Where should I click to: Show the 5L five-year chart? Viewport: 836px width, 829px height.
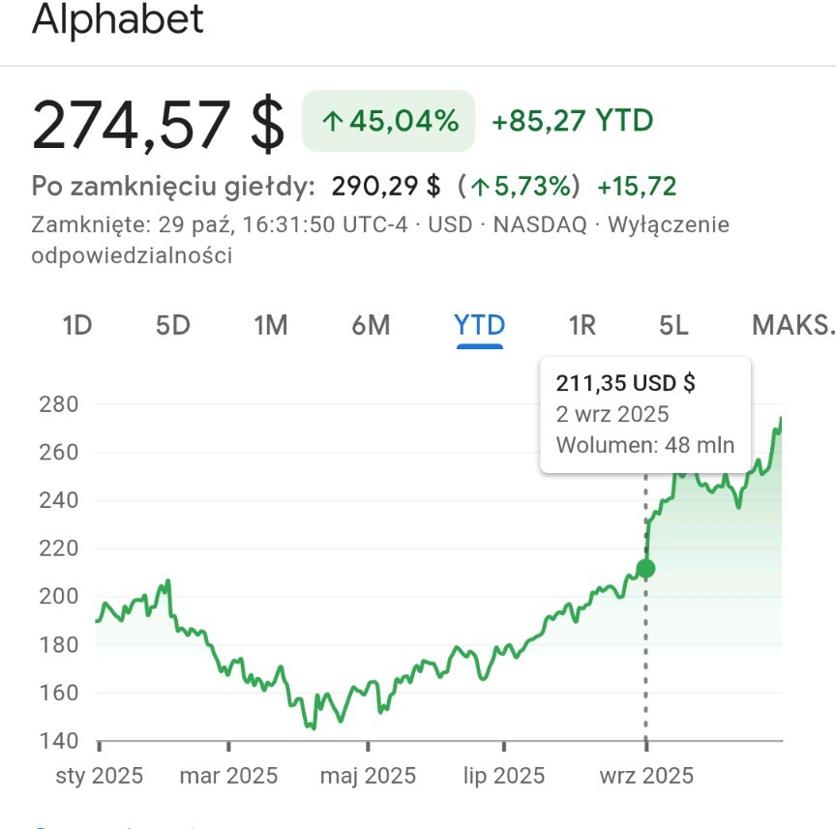pos(673,326)
